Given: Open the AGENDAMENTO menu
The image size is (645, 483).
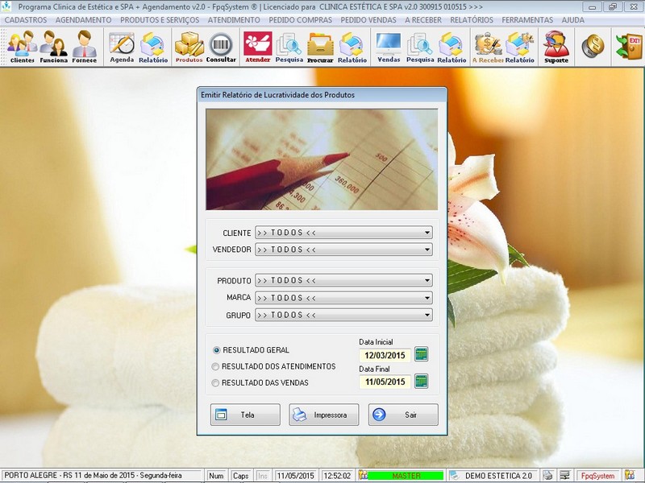Looking at the screenshot, I should point(84,19).
